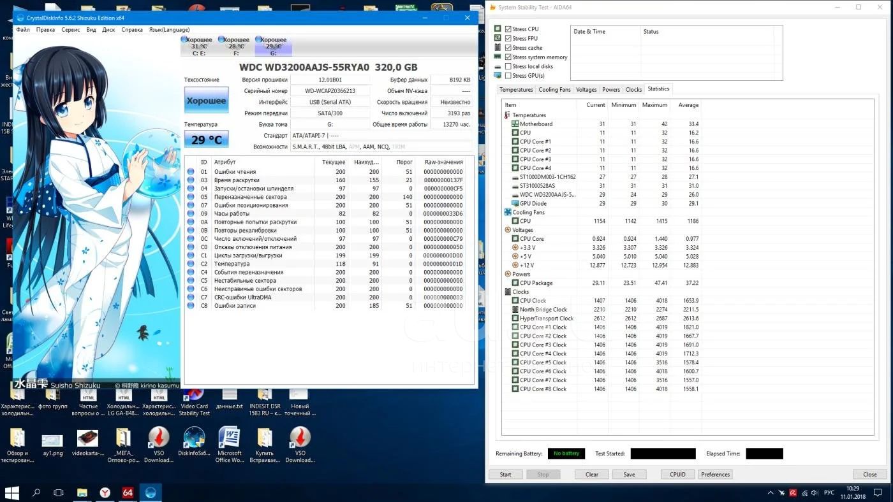Screen dimensions: 893x502
Task: Open the Правка menu
Action: point(45,29)
